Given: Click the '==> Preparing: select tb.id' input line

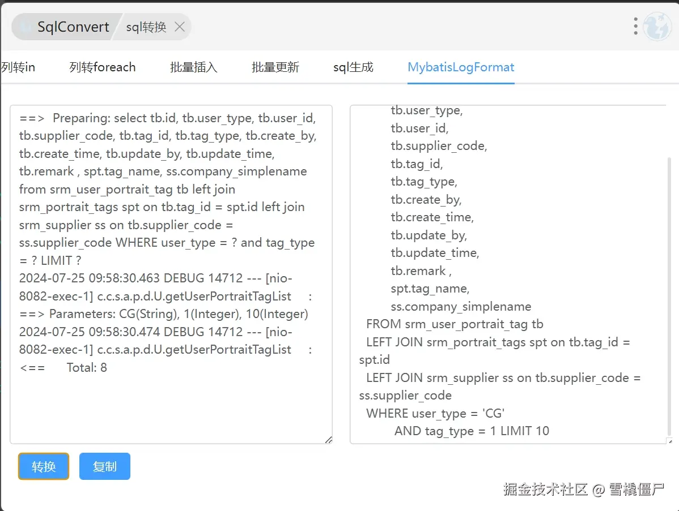Looking at the screenshot, I should tap(168, 118).
